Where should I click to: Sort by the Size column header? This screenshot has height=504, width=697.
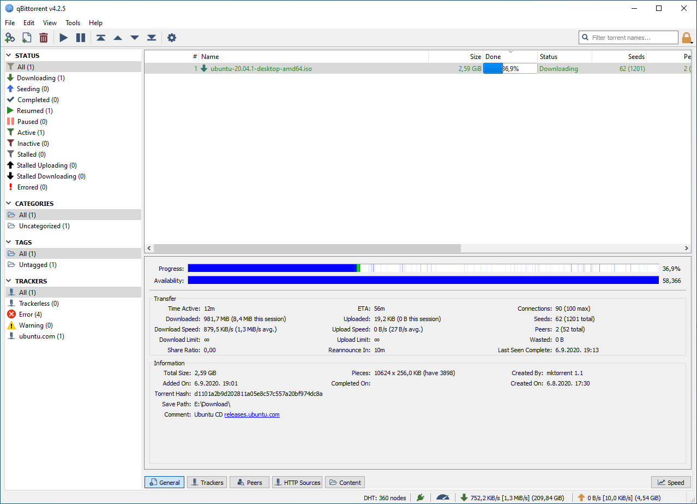tap(456, 57)
